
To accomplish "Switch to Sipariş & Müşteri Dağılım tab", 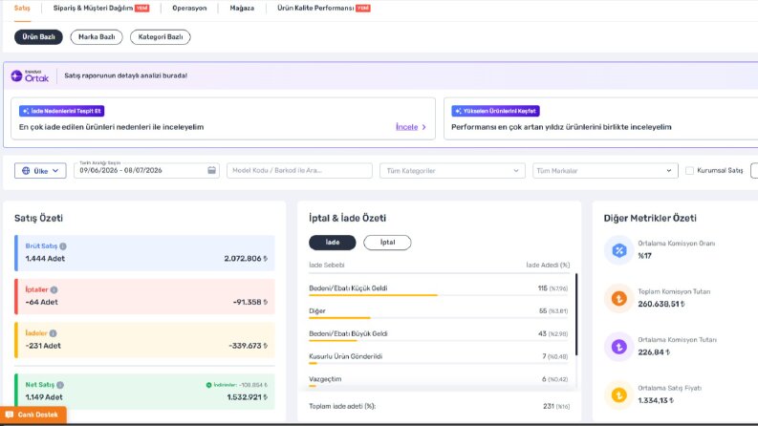I will point(101,9).
